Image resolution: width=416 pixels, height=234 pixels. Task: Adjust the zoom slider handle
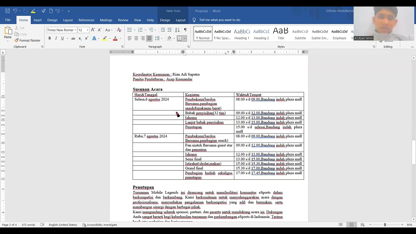point(385,225)
